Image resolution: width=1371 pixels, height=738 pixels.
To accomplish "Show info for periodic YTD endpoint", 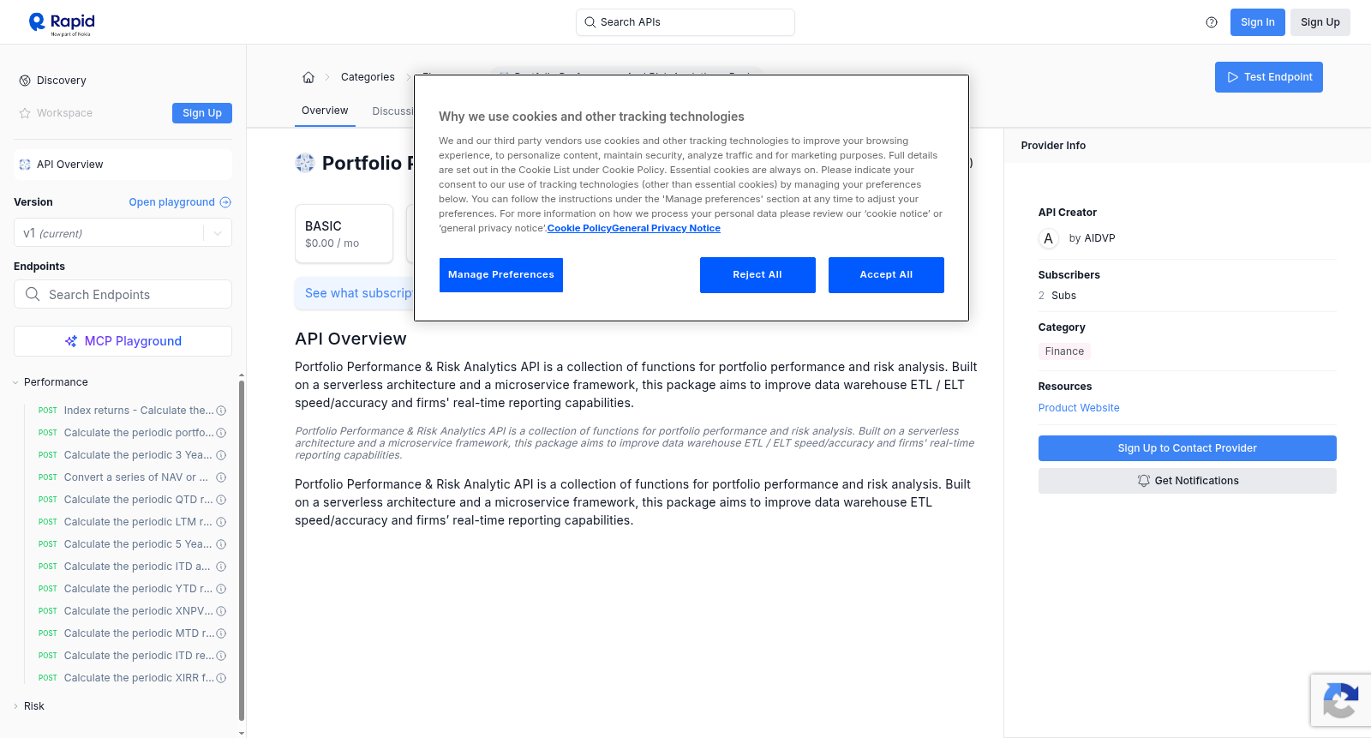I will coord(221,589).
